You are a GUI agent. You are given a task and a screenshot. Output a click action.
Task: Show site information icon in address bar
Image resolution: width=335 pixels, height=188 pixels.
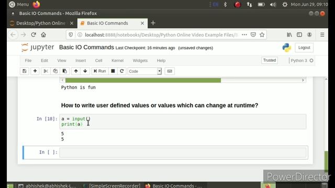pos(80,35)
